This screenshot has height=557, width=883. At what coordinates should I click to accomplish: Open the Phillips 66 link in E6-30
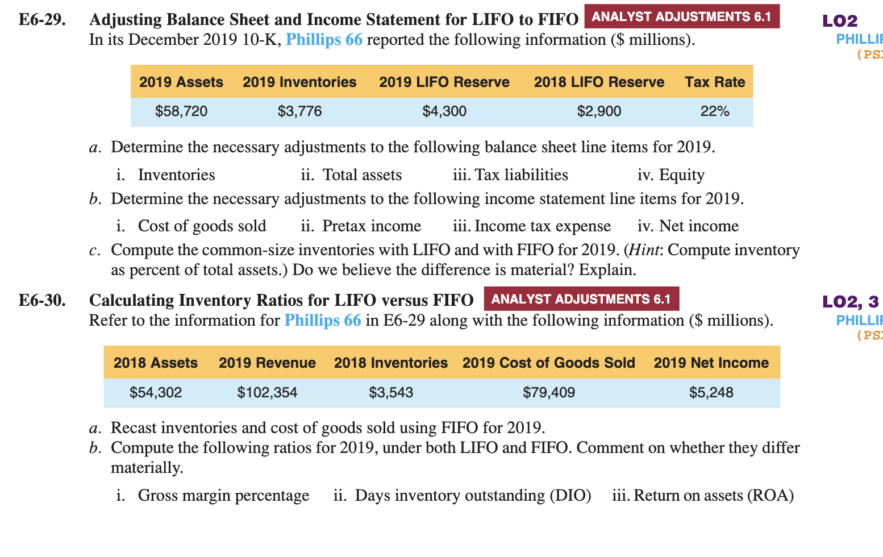click(x=323, y=320)
